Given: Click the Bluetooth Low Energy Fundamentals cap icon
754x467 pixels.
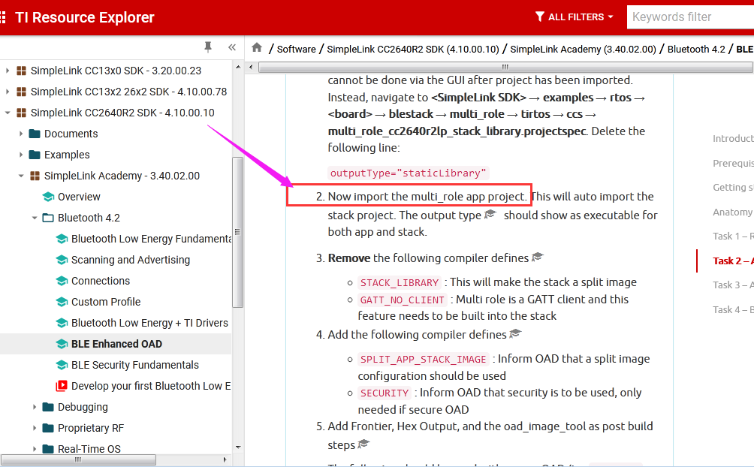Looking at the screenshot, I should 62,239.
